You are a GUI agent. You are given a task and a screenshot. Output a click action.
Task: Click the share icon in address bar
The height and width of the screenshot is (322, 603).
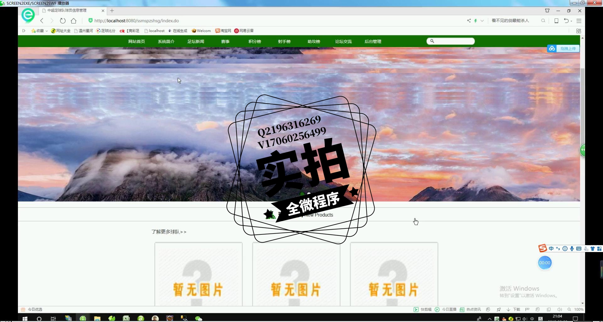pyautogui.click(x=469, y=21)
